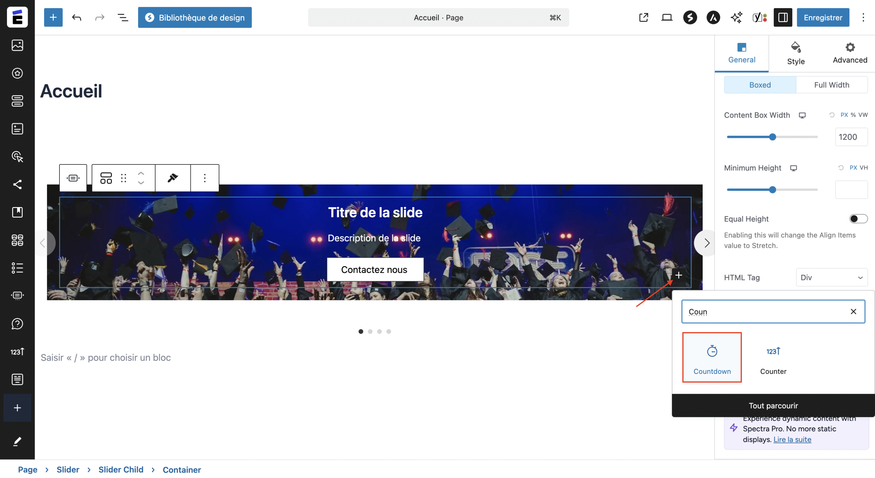Adjust the Content Box Width slider handle
This screenshot has height=478, width=875.
(772, 136)
